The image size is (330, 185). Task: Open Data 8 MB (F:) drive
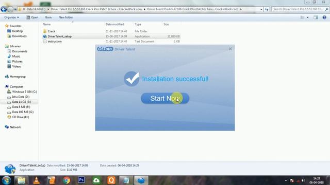[21, 107]
